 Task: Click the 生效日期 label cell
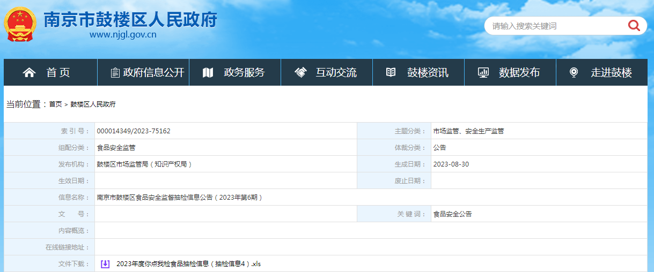pyautogui.click(x=49, y=181)
